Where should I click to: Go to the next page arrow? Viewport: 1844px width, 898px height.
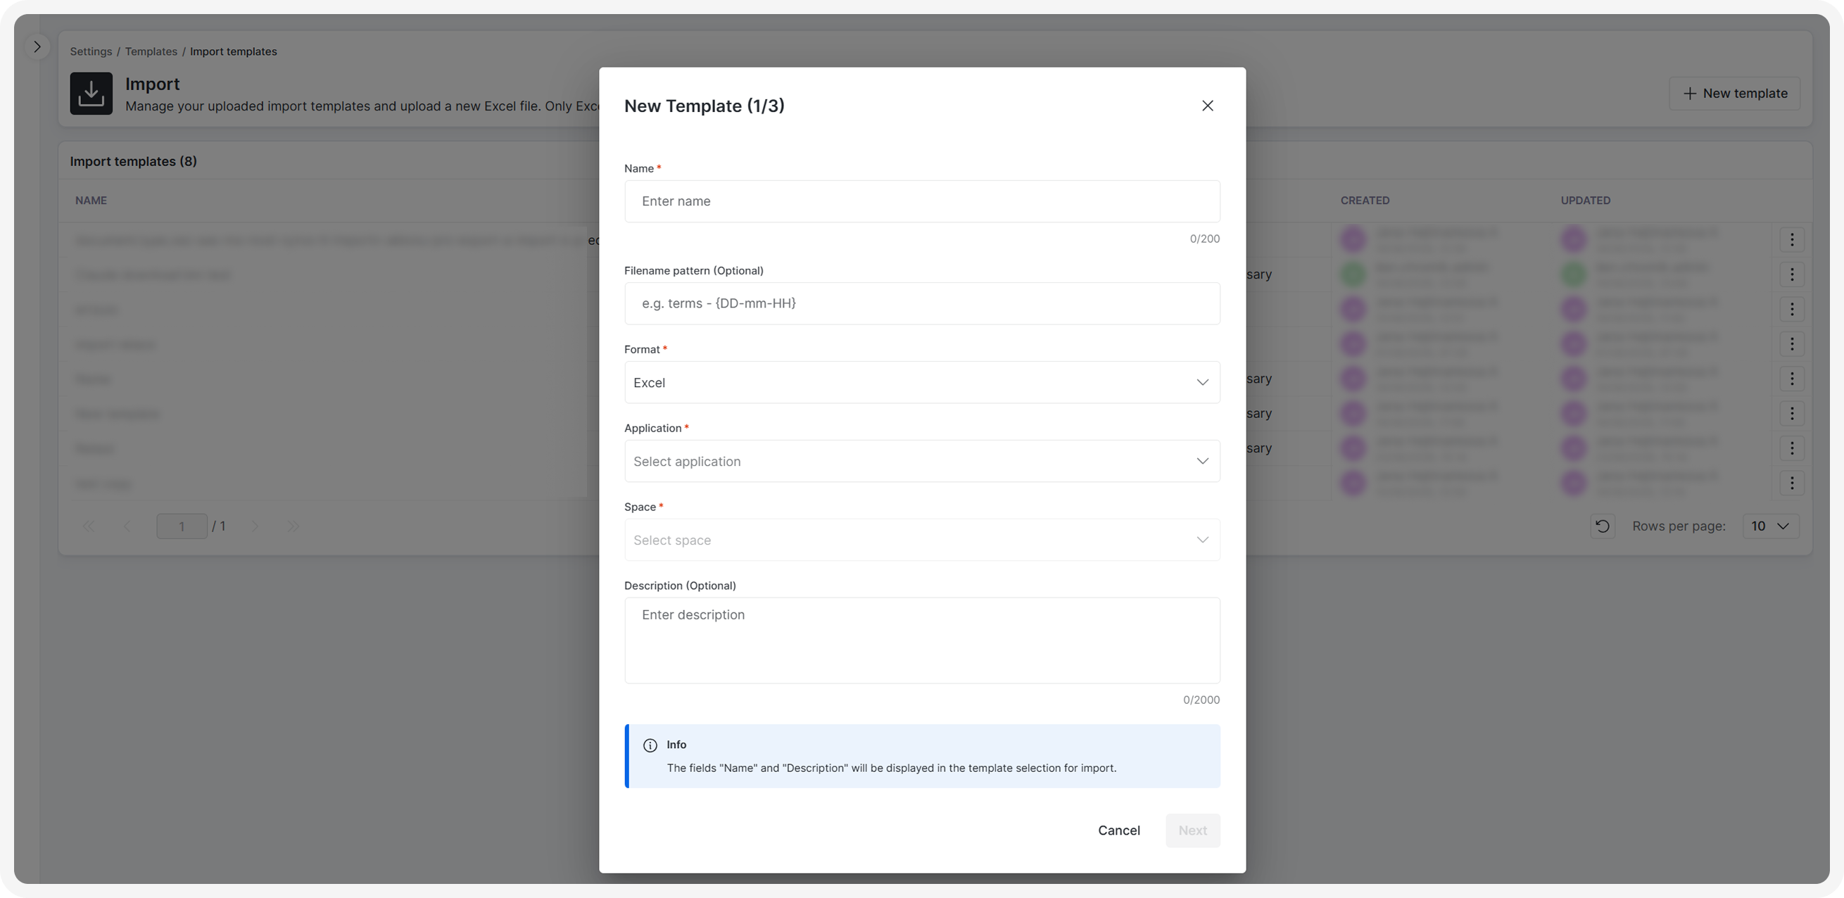(x=255, y=526)
